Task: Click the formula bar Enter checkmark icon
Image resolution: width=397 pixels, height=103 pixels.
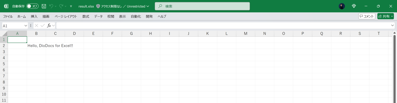Action: click(43, 25)
